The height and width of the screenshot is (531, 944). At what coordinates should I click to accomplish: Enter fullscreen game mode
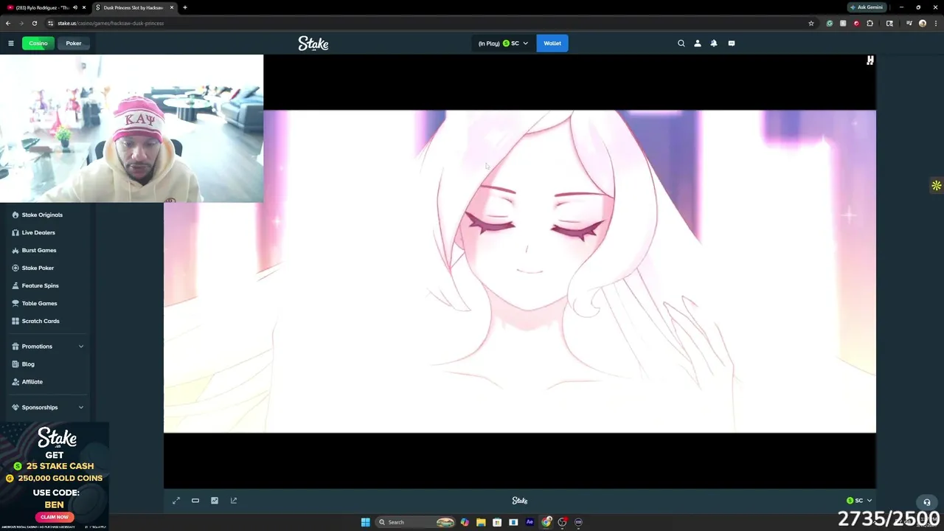pos(176,501)
